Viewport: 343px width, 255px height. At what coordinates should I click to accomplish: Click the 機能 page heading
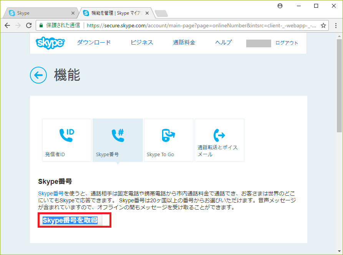(67, 75)
